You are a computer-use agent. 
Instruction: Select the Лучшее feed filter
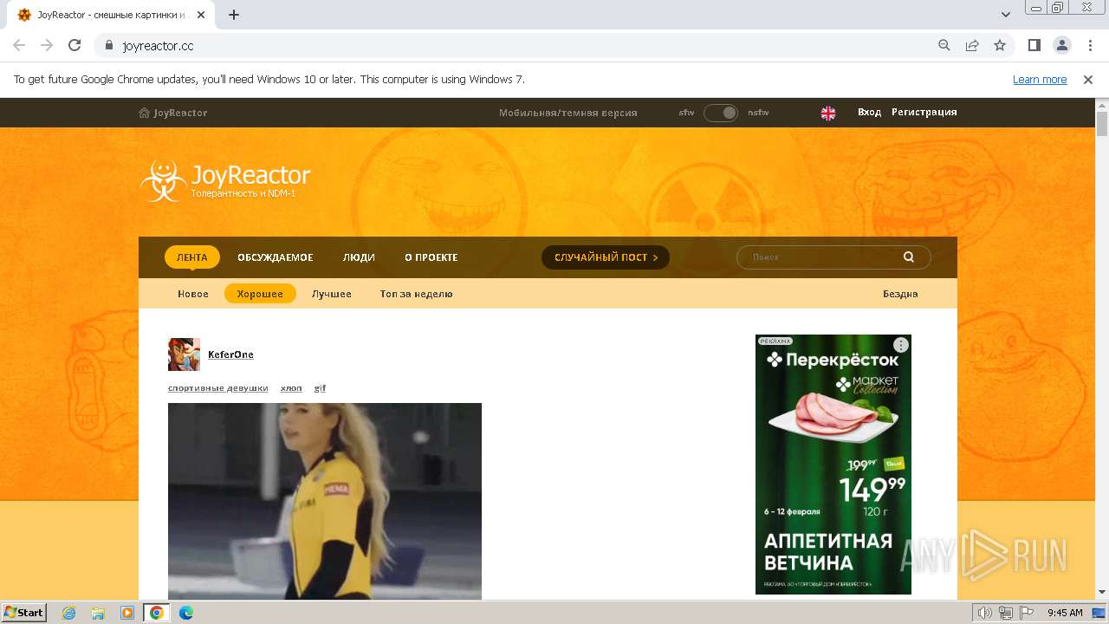pos(332,294)
